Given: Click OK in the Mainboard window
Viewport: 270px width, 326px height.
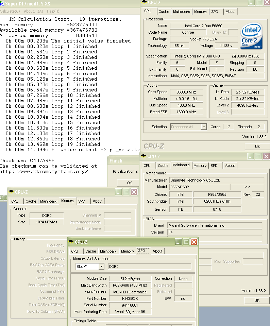Looking at the screenshot, I should click(x=257, y=301).
